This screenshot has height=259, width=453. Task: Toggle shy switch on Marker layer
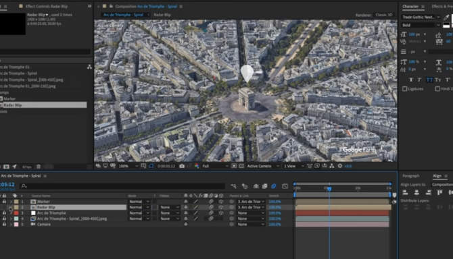click(x=186, y=202)
